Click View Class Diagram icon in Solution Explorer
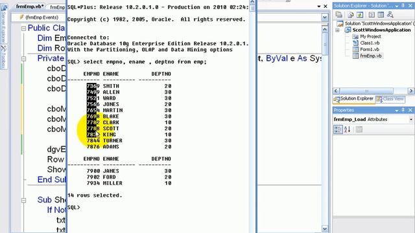This screenshot has height=233, width=415. point(390,15)
